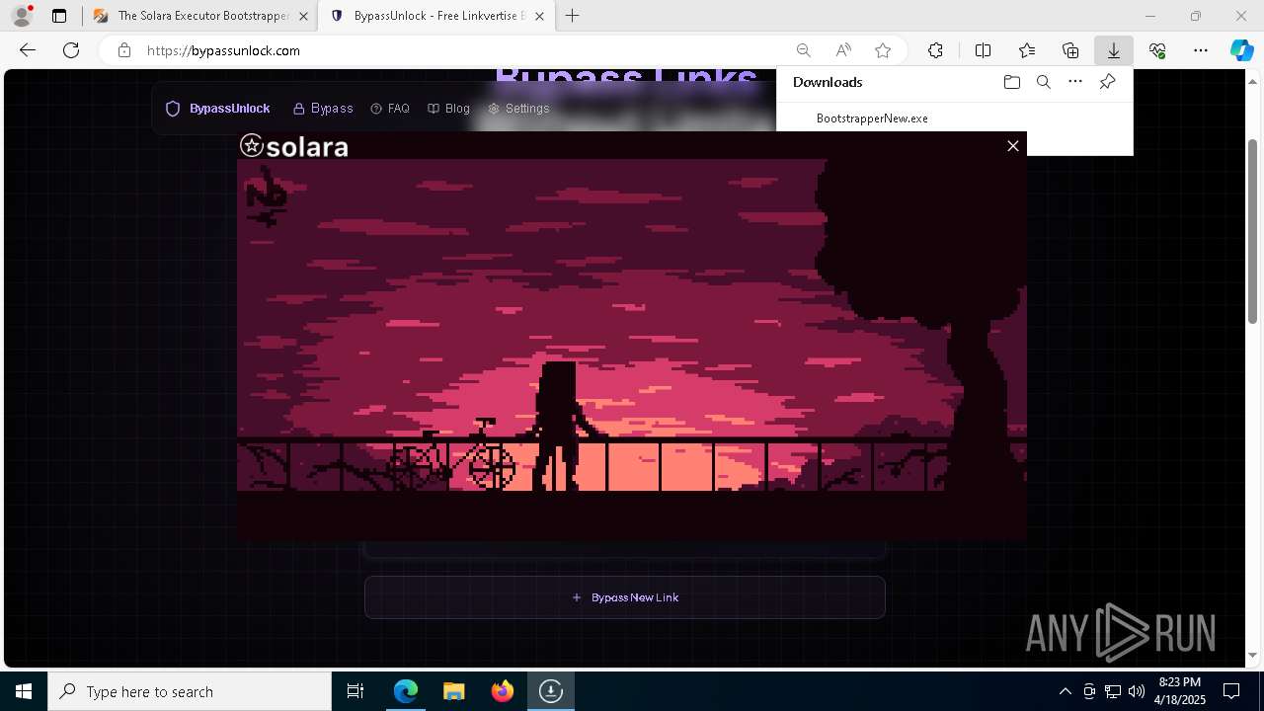Image resolution: width=1264 pixels, height=711 pixels.
Task: Open Task View on taskbar
Action: tap(355, 691)
